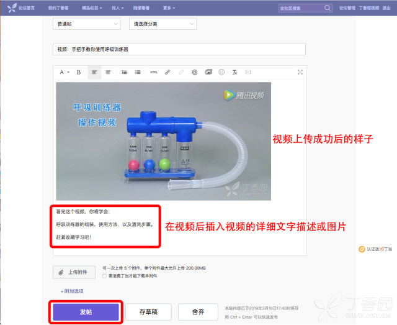Click text line 赶紧收藏学习吧！
Viewport: 397px width, 325px height.
[x=73, y=237]
